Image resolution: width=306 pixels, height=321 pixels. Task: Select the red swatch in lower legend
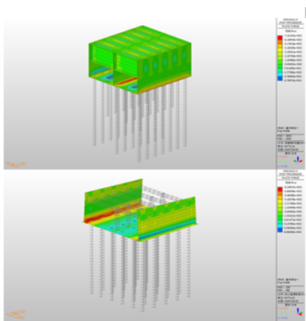[x=280, y=189]
